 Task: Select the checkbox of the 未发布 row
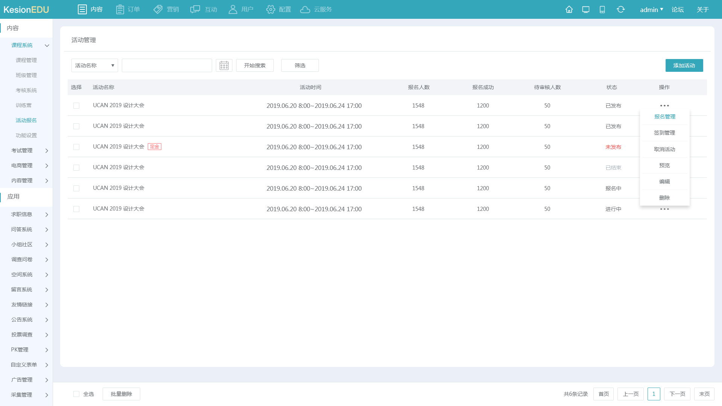76,147
